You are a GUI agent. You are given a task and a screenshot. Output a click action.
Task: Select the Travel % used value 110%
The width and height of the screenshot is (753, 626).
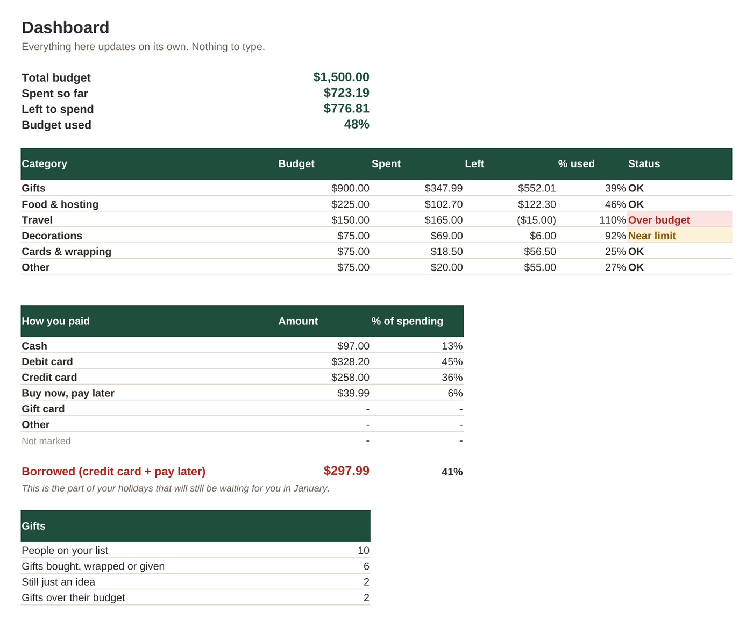612,220
